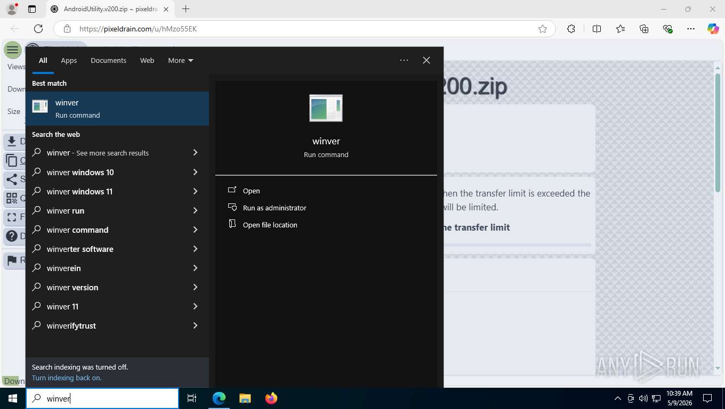The height and width of the screenshot is (409, 725).
Task: Open Edge settings and more menu
Action: coord(691,29)
